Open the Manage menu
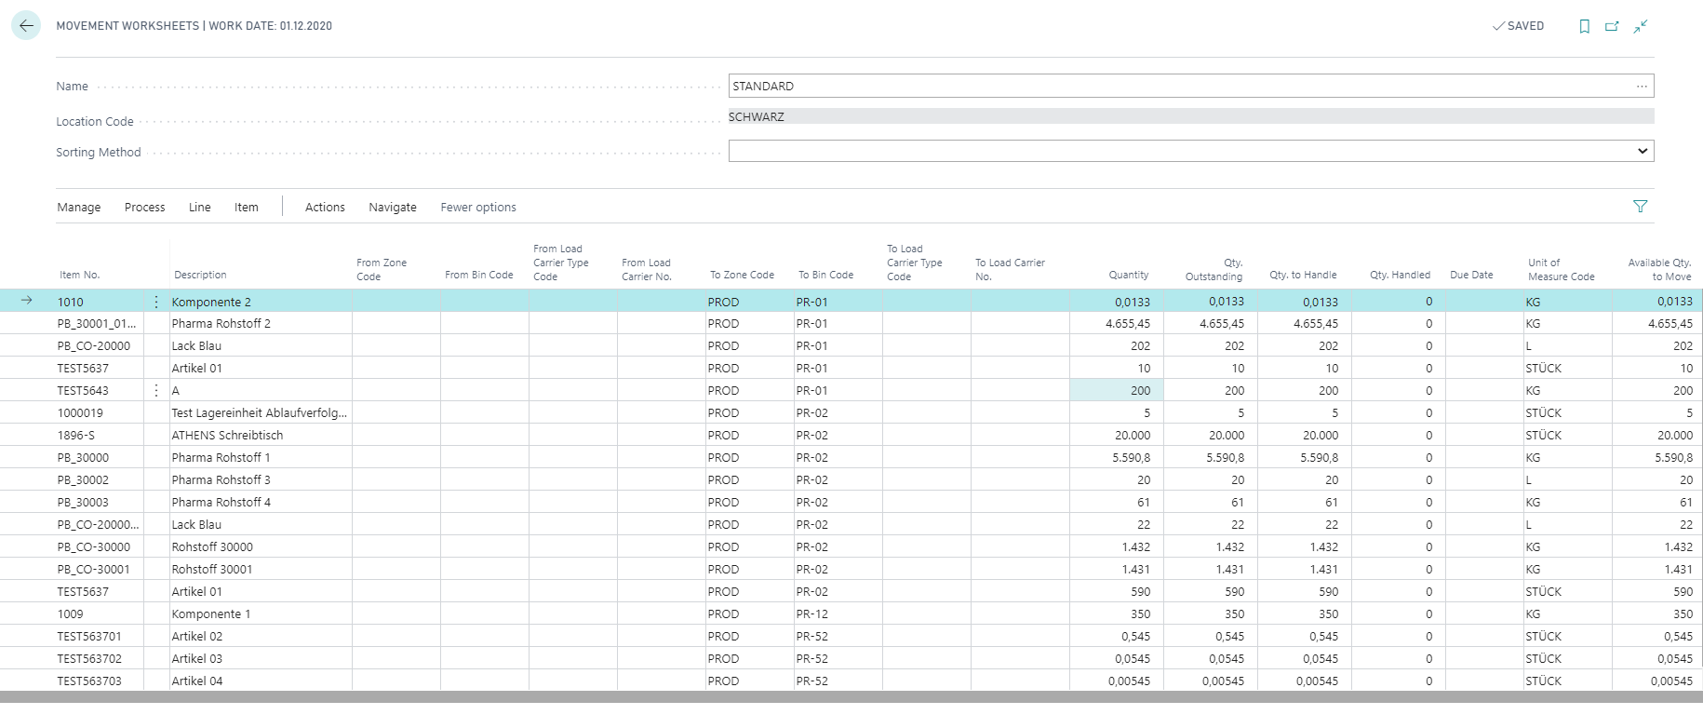 (79, 208)
